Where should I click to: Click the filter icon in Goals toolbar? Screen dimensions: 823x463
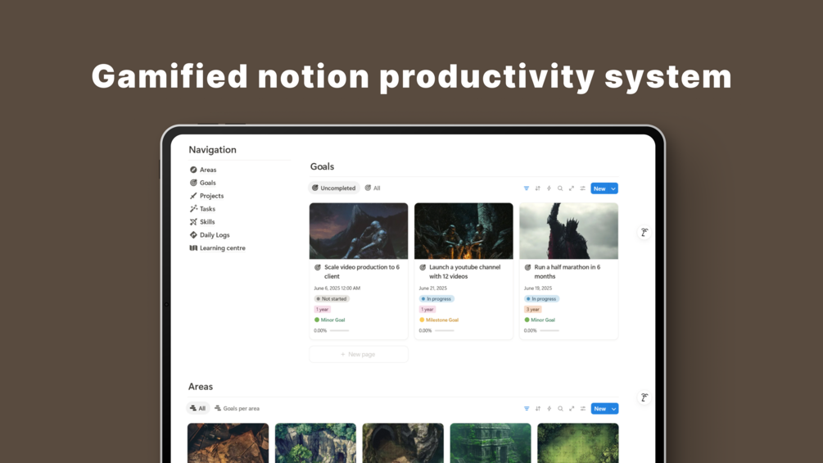point(527,188)
